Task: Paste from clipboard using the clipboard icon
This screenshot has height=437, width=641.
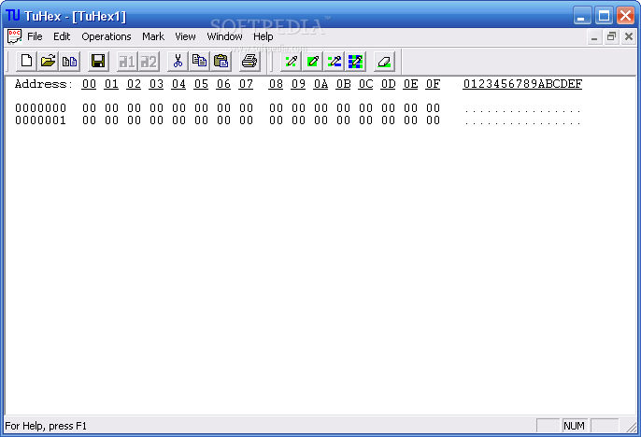Action: click(x=221, y=62)
